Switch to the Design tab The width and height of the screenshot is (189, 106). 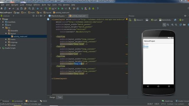pos(52,97)
